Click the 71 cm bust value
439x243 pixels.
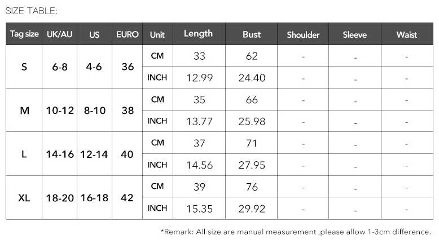point(252,143)
